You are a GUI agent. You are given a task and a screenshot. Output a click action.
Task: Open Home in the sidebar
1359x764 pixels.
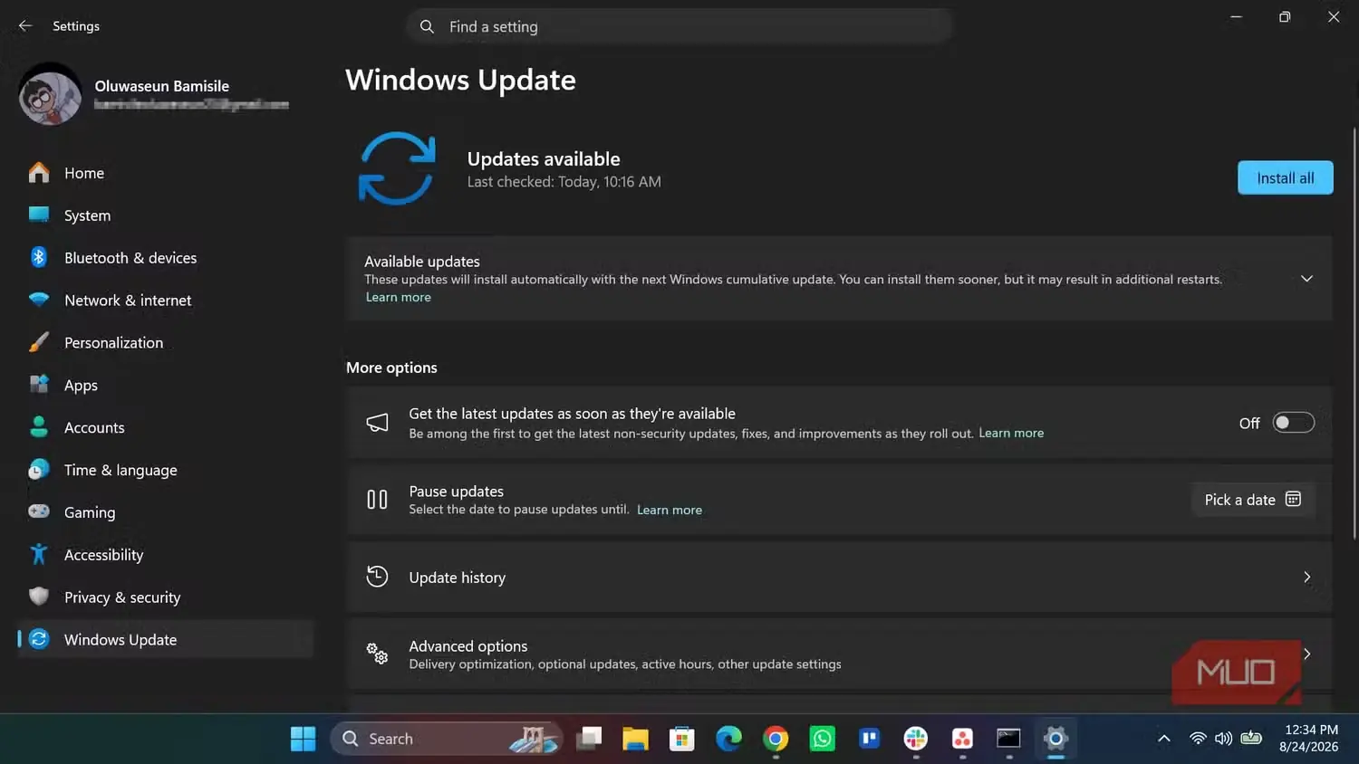click(x=166, y=173)
